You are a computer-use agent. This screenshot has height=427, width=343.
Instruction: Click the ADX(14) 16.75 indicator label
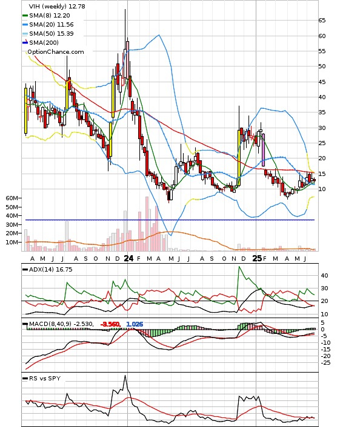(50, 269)
